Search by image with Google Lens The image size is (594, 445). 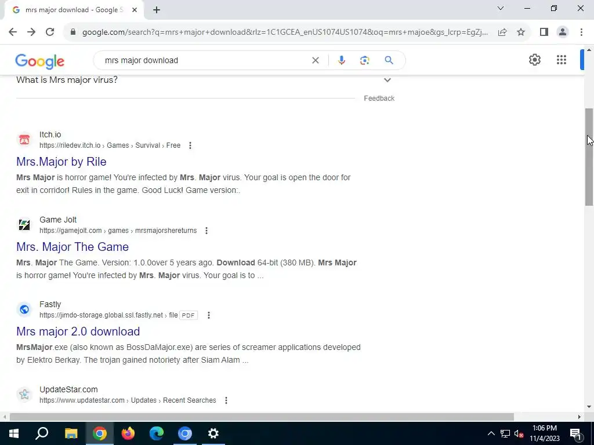coord(364,60)
